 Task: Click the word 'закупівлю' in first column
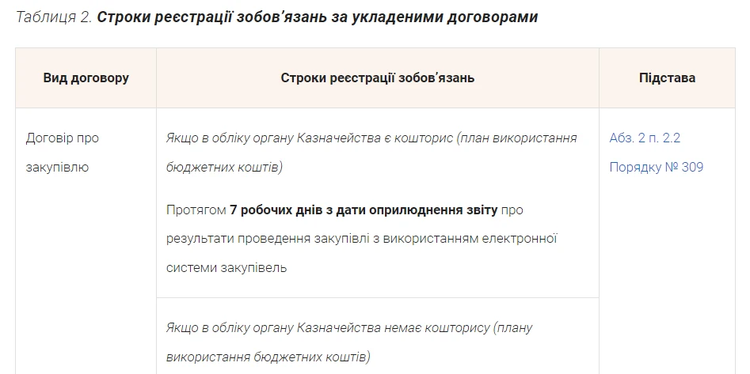58,167
